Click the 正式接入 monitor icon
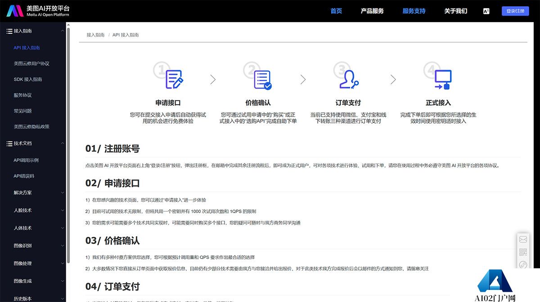Image resolution: width=540 pixels, height=302 pixels. coord(443,80)
